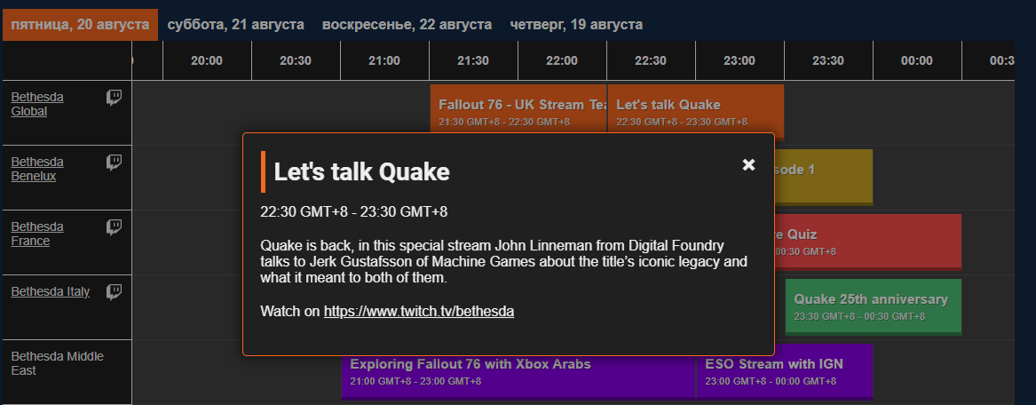Image resolution: width=1036 pixels, height=405 pixels.
Task: Click the 23:00 time header
Action: (739, 60)
